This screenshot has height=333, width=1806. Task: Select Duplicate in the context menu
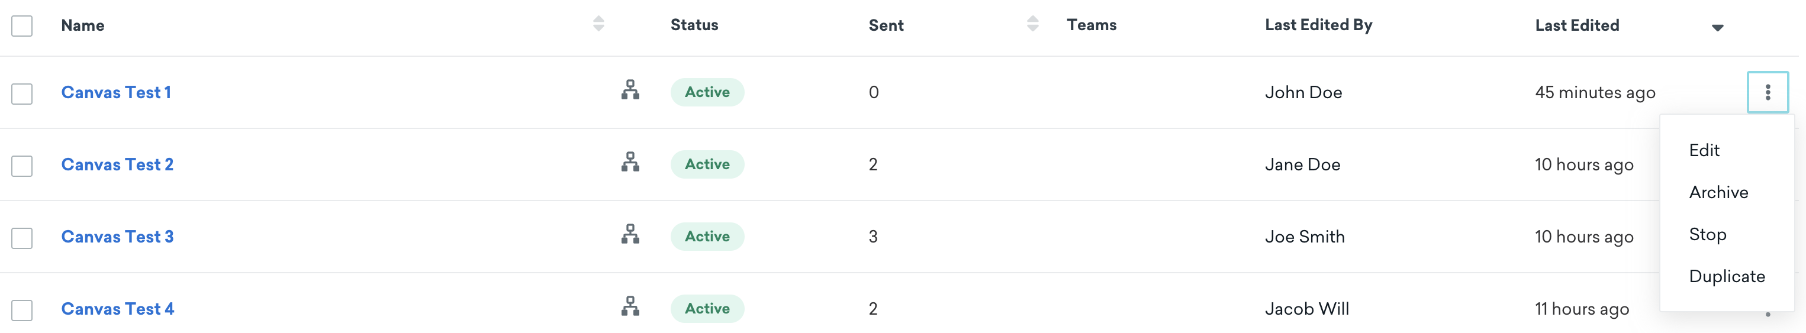point(1727,276)
